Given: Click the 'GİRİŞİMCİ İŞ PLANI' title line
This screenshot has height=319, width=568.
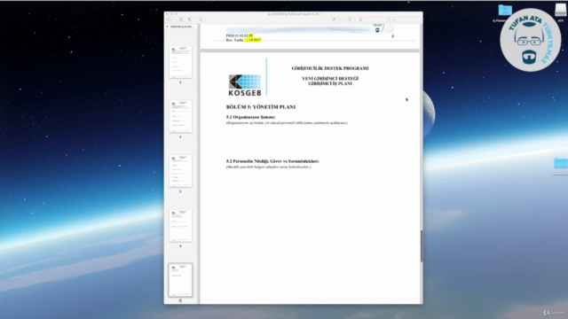Looking at the screenshot, I should (330, 83).
